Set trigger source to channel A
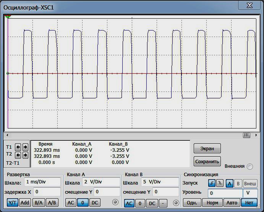264x212 pixels. coord(230,184)
